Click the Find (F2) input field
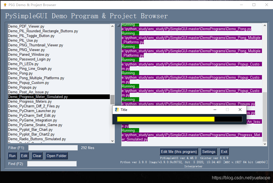The image size is (273, 183). pos(52,164)
